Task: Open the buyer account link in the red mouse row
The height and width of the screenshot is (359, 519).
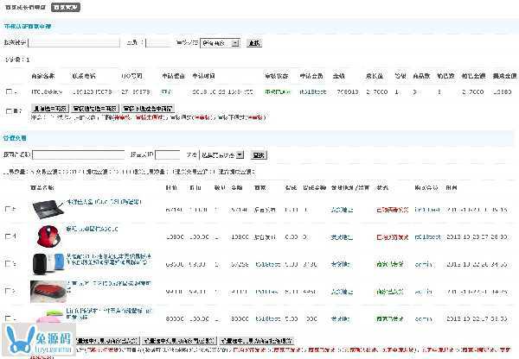Action: 427,236
